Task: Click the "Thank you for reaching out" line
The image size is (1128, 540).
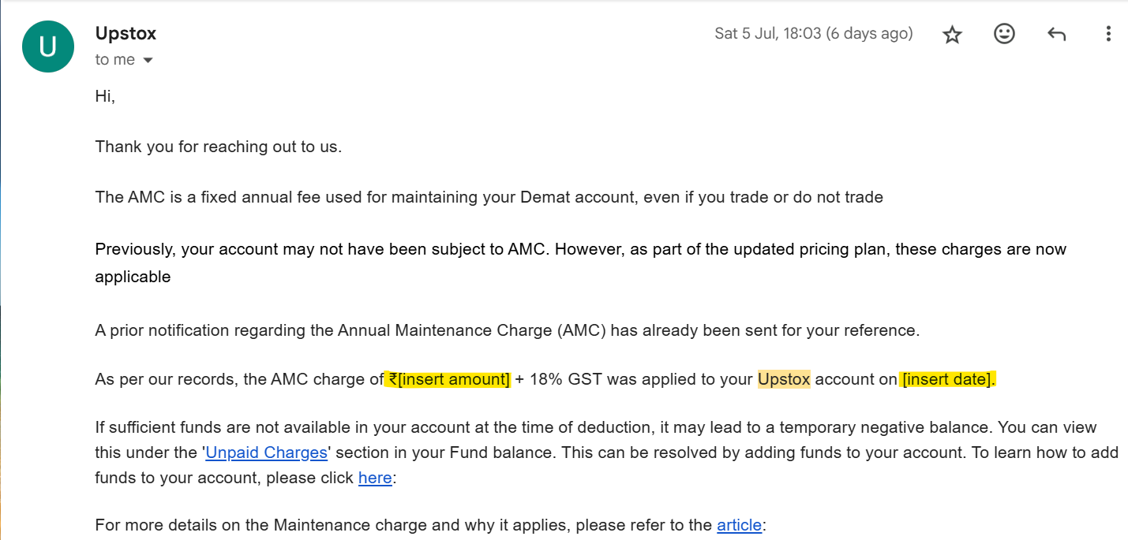Action: pos(218,147)
